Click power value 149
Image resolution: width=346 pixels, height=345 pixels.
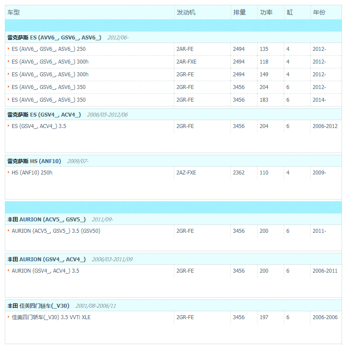point(264,75)
